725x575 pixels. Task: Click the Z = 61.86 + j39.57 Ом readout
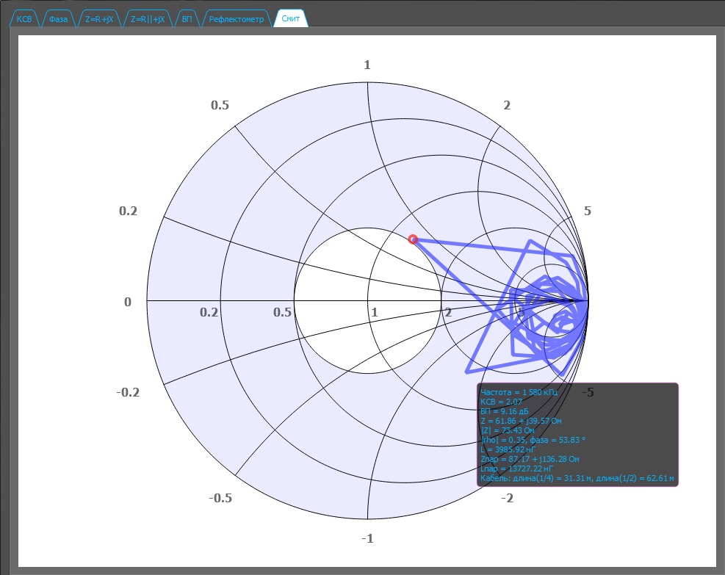(521, 422)
